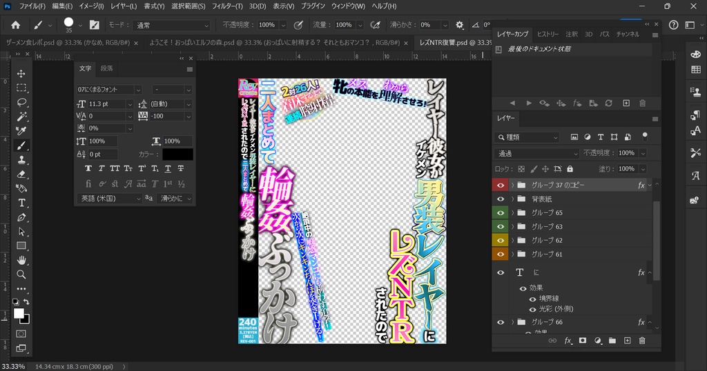The width and height of the screenshot is (707, 371).
Task: Hide the 背表紙 layer group
Action: pos(501,199)
